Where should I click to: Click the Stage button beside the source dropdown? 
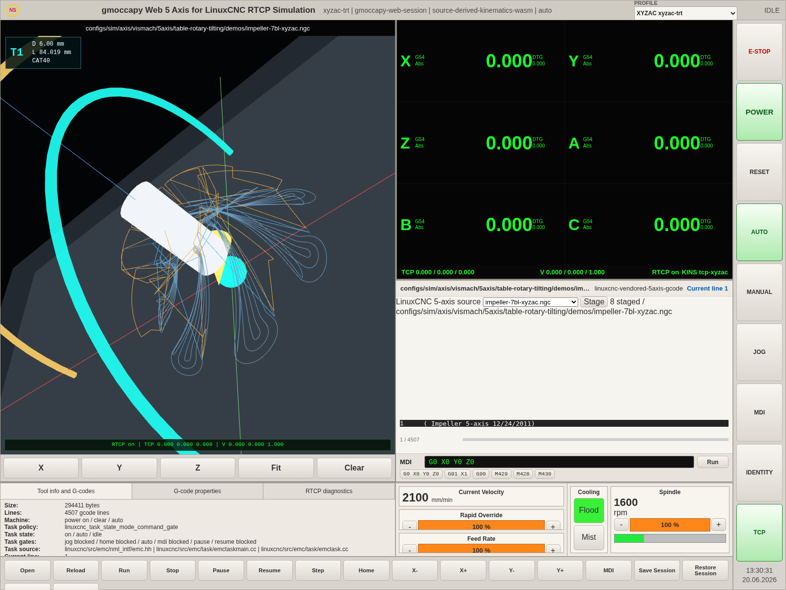point(594,302)
